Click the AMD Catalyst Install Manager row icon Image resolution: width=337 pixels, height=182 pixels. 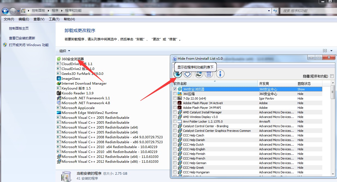(180, 112)
